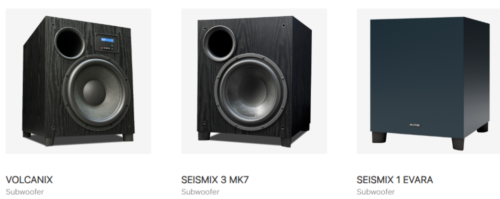Click the woofer cone on the Seismix 3 MK7
The height and width of the screenshot is (199, 500).
250,92
